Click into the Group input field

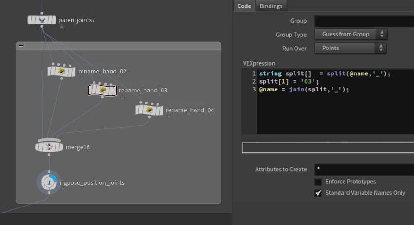(364, 21)
